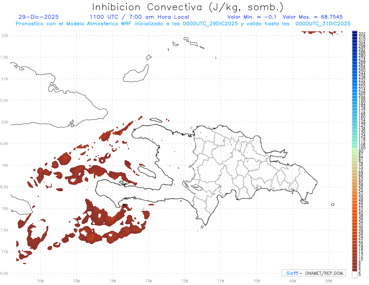Click the "20N" latitude label
369x285 pixels.
[5, 122]
